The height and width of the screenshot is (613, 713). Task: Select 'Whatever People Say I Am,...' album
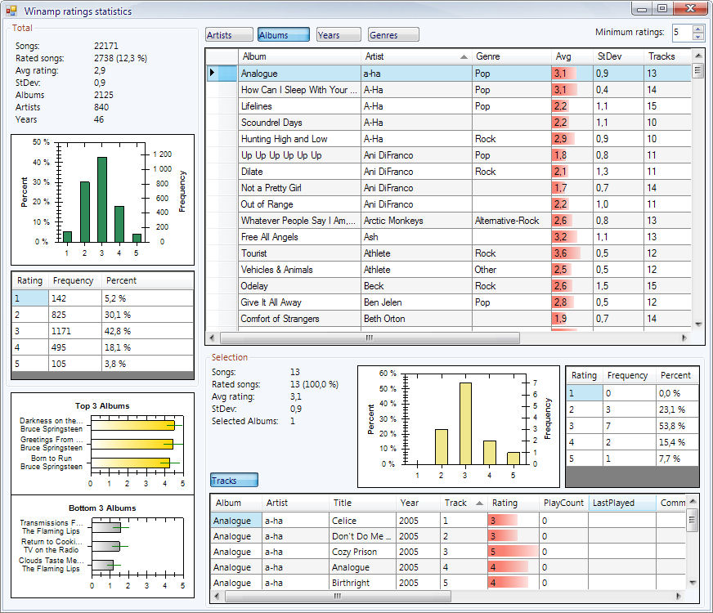click(x=299, y=221)
